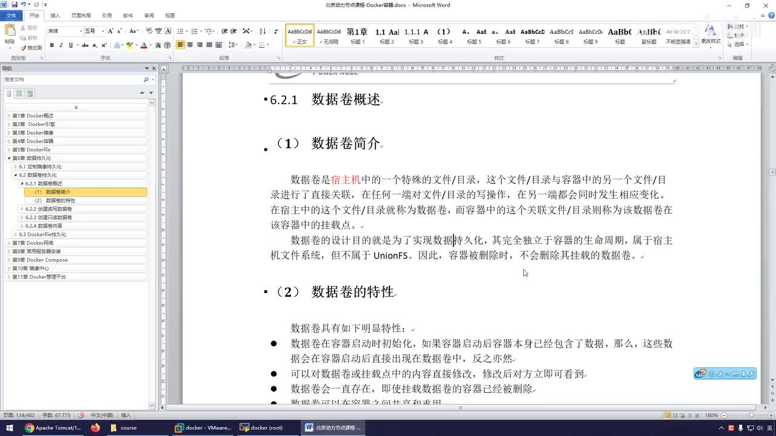Justify the paragraph text
The height and width of the screenshot is (436, 776).
209,45
